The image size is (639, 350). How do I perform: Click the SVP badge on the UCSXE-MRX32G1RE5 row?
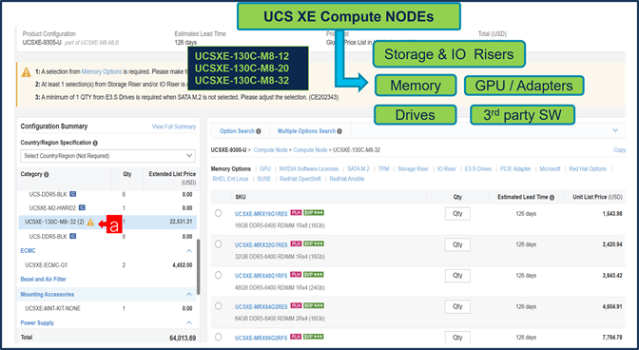pos(314,244)
